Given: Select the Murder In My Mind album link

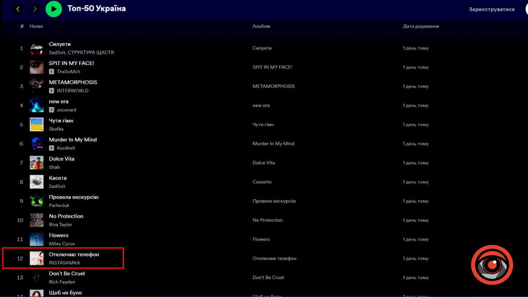Looking at the screenshot, I should [273, 144].
